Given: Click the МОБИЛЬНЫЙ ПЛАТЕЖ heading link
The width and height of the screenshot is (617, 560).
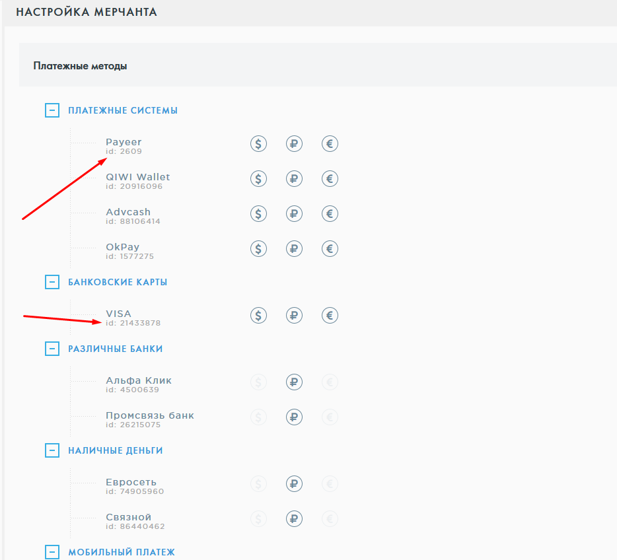Looking at the screenshot, I should click(122, 552).
